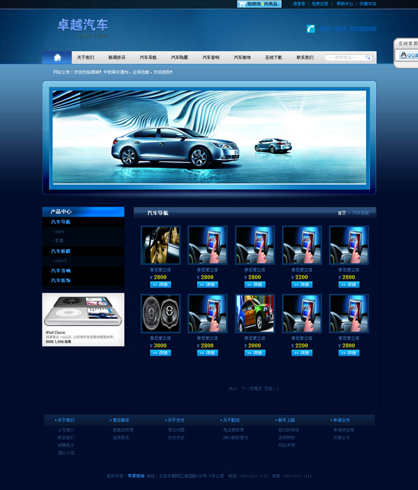Click the phone hotline icon
Image resolution: width=418 pixels, height=490 pixels.
click(x=311, y=29)
